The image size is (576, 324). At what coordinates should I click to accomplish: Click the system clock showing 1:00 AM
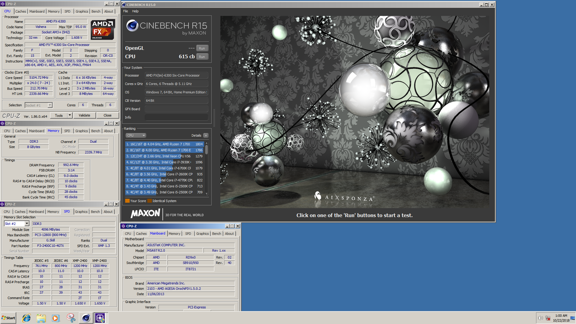coord(561,316)
